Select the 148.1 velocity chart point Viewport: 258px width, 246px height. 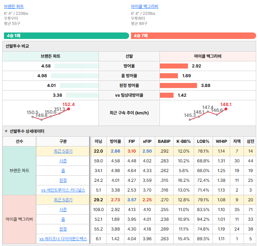[x=226, y=109]
